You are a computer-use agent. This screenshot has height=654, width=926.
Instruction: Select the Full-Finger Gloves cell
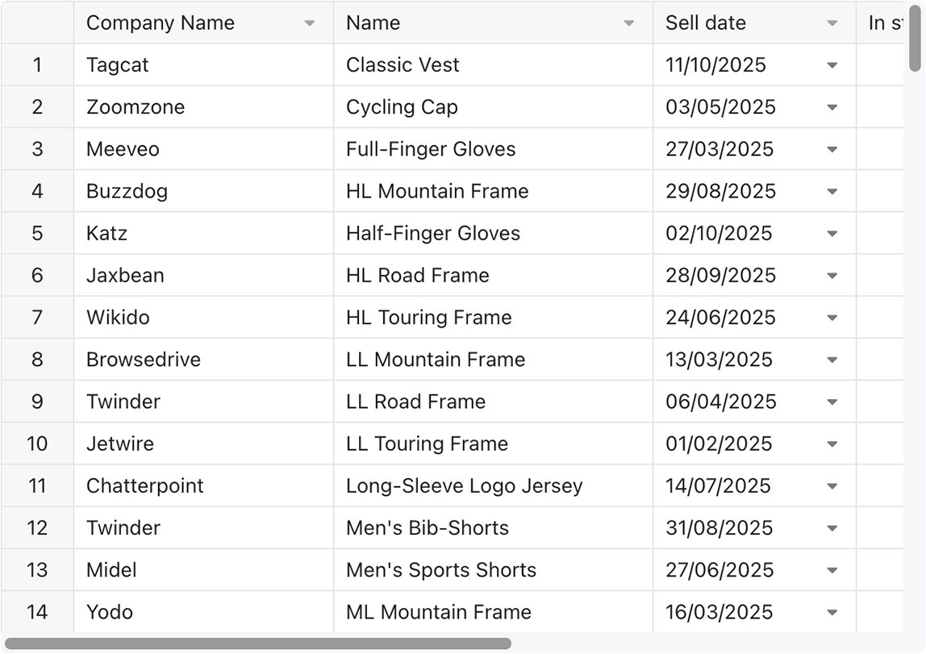(493, 148)
